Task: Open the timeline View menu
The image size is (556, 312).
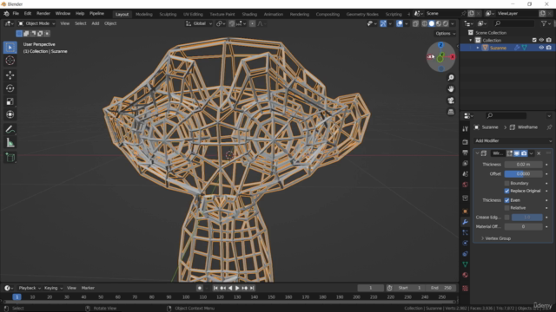Action: [71, 288]
